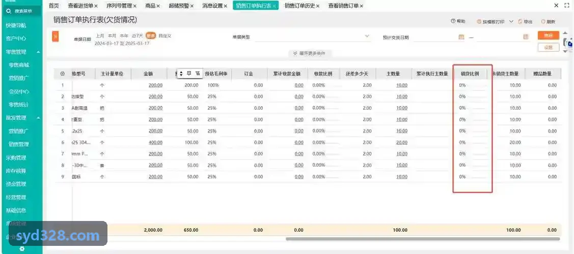Toggle fullscreen icon at top right
574x254 pixels.
[x=567, y=6]
